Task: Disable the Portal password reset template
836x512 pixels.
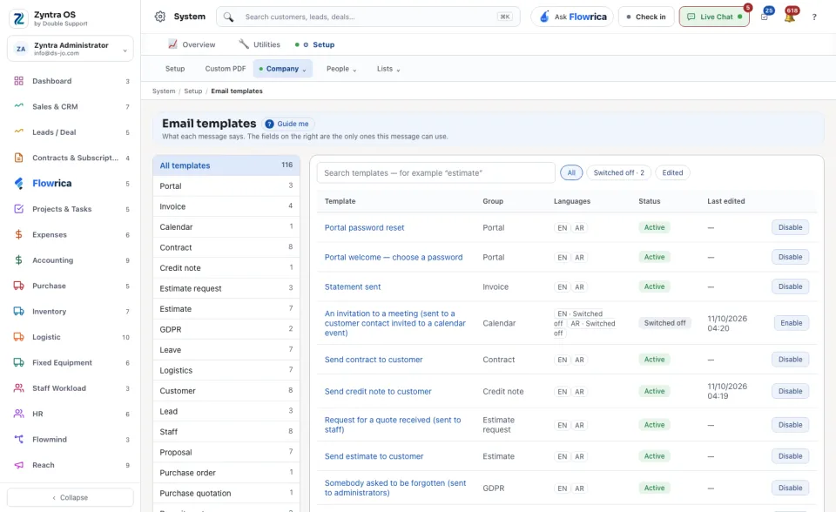Action: point(790,227)
